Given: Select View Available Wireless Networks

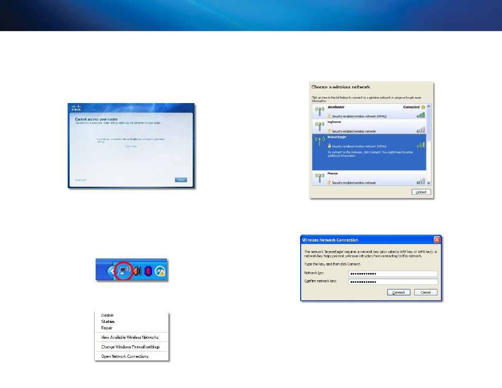Looking at the screenshot, I should pos(129,337).
